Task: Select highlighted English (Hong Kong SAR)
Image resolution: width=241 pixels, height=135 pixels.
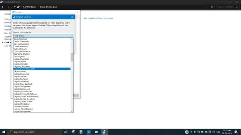Action: tap(42, 69)
